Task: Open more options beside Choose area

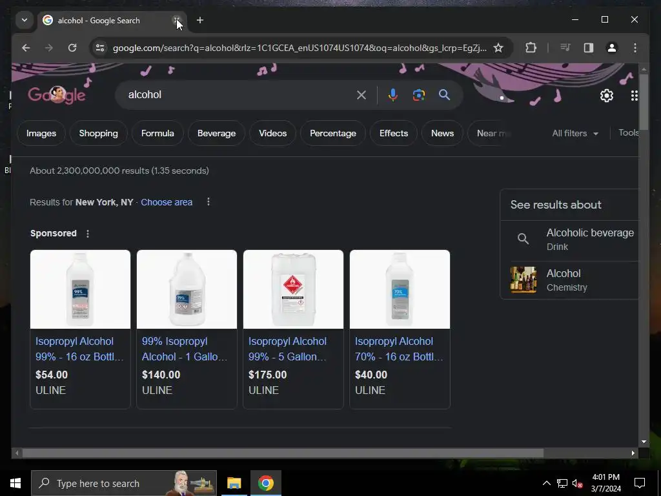Action: pos(208,202)
